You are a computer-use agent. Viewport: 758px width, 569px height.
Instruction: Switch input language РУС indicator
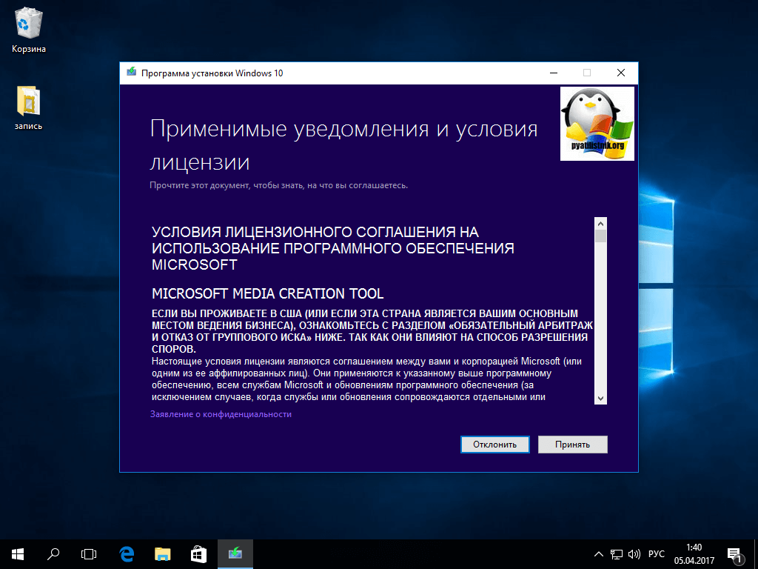(x=656, y=554)
